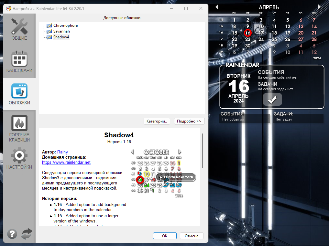Click the skin description scrollbar

tap(202, 151)
